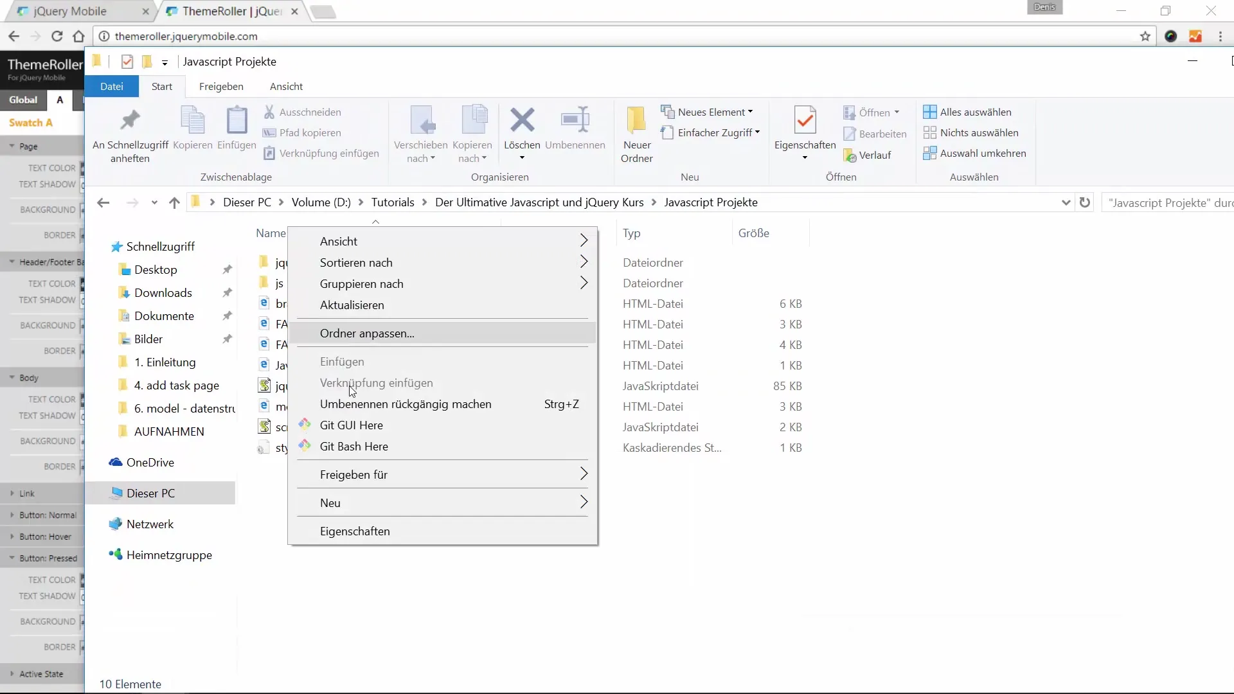Click the Git GUI Here icon entry
This screenshot has width=1234, height=694.
click(x=305, y=425)
